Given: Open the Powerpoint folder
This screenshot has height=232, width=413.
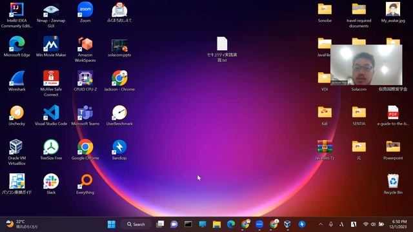Looking at the screenshot, I should coord(393,146).
